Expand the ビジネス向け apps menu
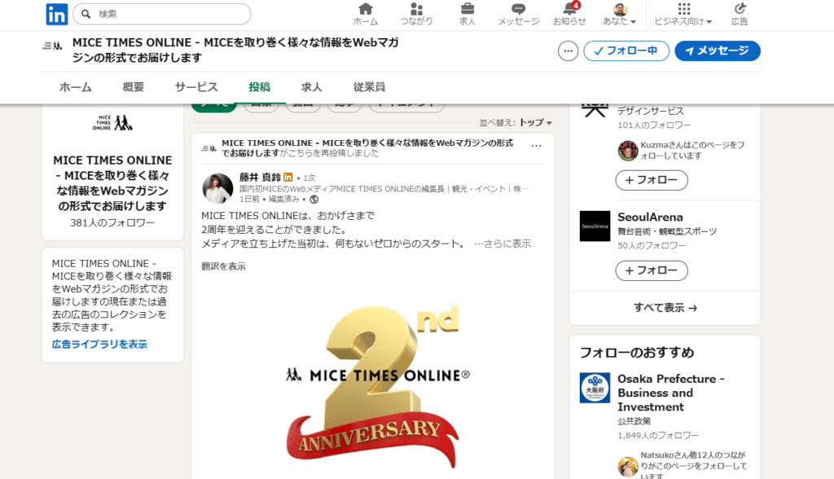 683,15
